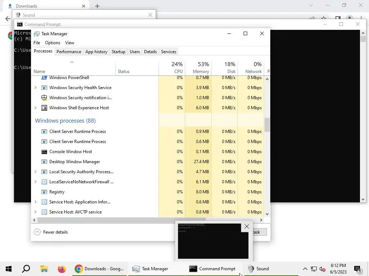Open the View menu in Task Manager
The width and height of the screenshot is (369, 276).
[70, 43]
